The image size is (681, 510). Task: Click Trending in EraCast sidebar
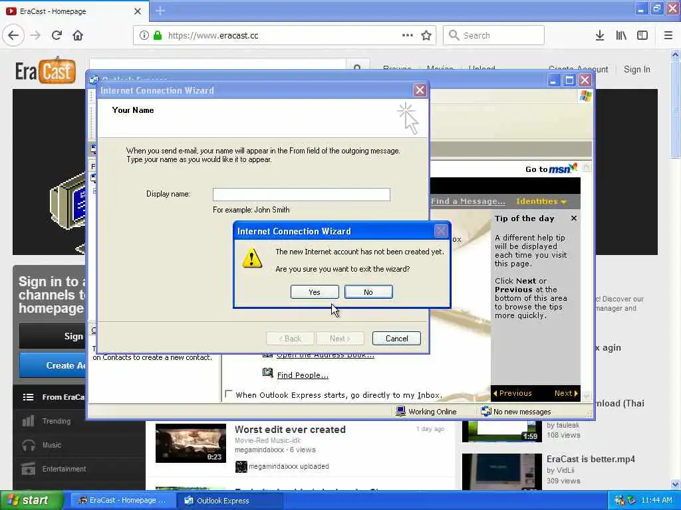57,421
